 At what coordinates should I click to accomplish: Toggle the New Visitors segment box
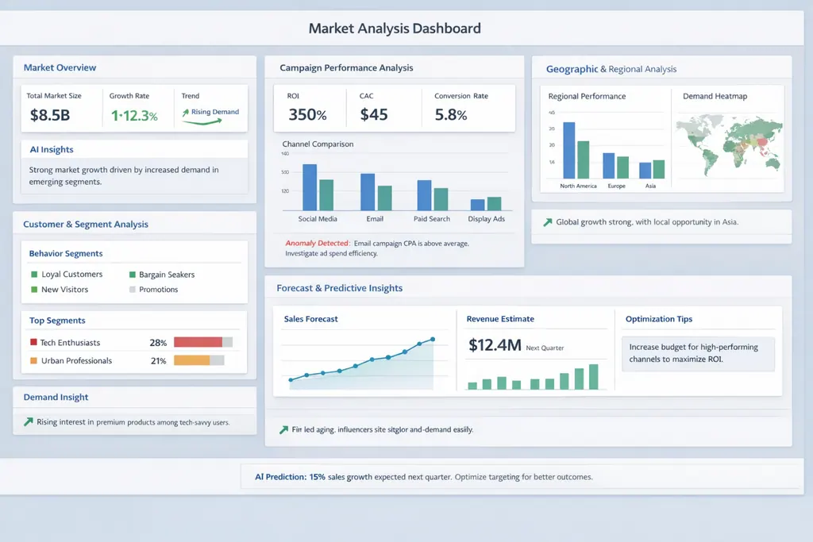(34, 290)
